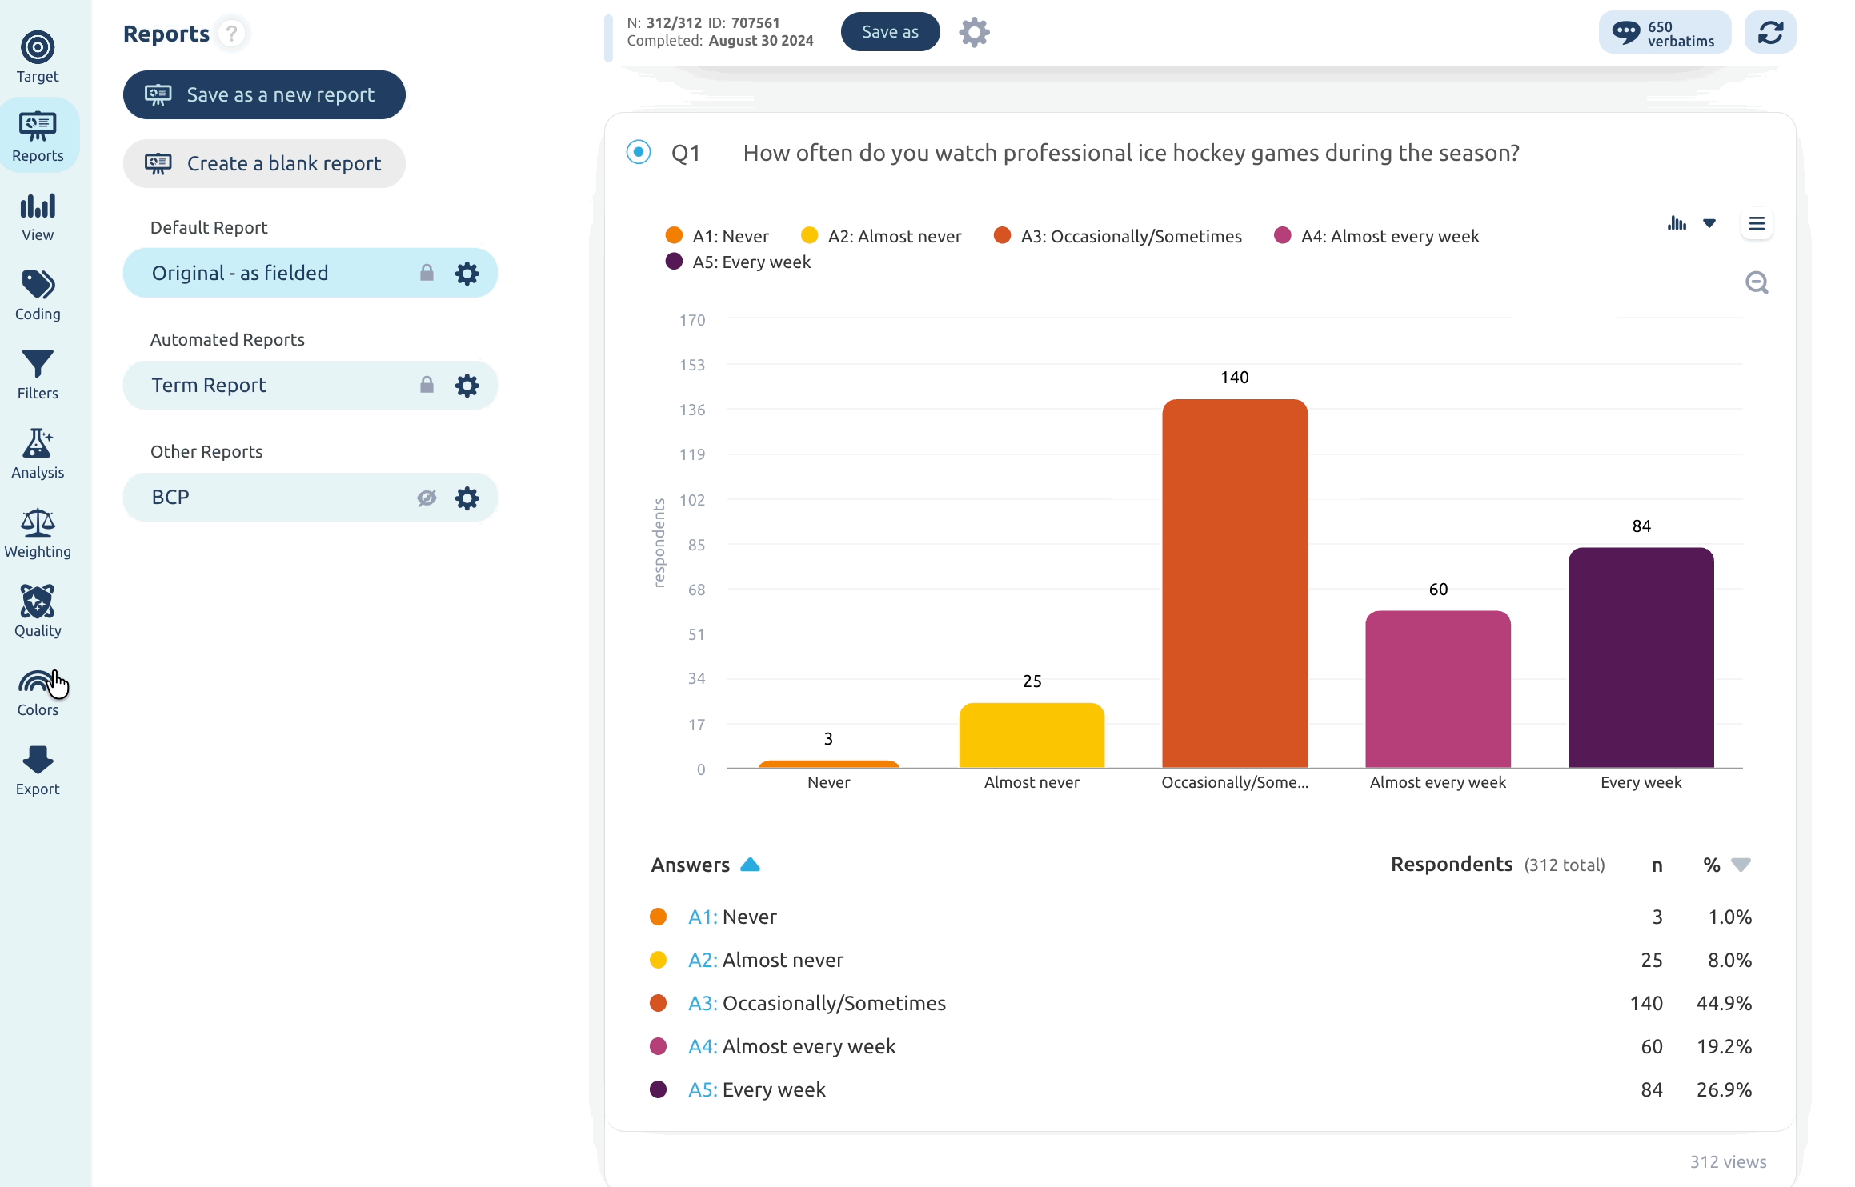Screen dimensions: 1855x1187
Task: Click the Occasionally/Sometimes orange bar
Action: 1235,583
